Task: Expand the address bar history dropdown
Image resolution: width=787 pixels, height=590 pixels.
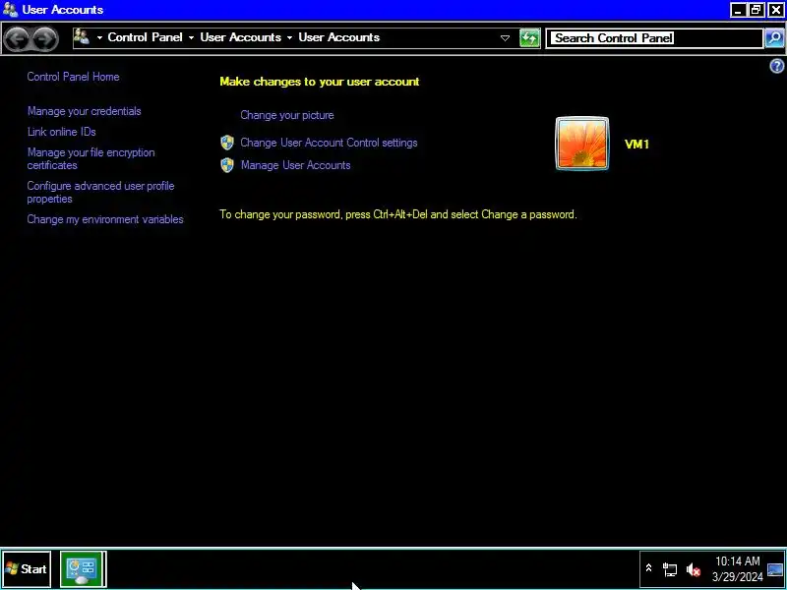Action: (x=505, y=38)
